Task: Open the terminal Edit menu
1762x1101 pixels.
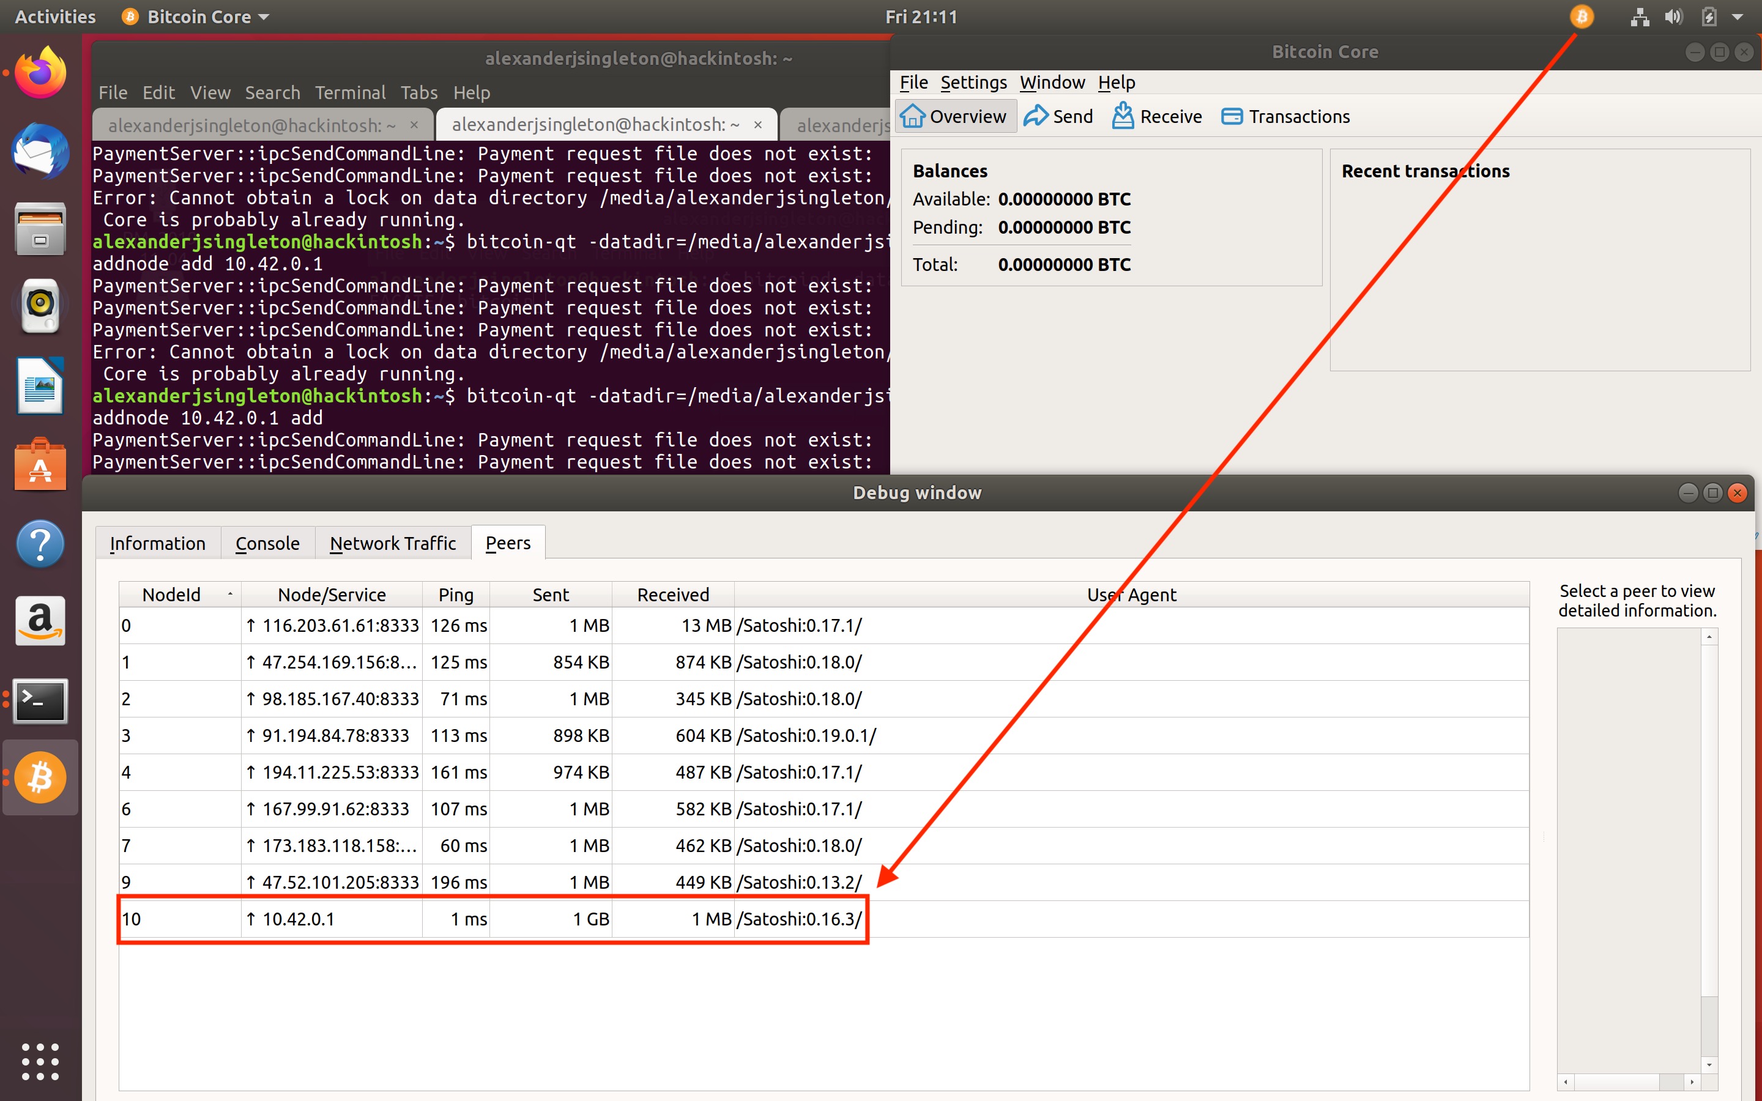Action: (158, 92)
